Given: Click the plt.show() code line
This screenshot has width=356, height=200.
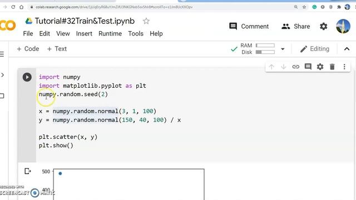Looking at the screenshot, I should [56, 146].
